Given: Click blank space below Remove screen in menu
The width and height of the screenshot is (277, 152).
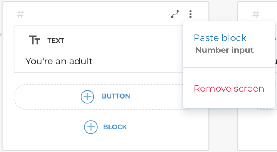Looking at the screenshot, I should (x=229, y=103).
